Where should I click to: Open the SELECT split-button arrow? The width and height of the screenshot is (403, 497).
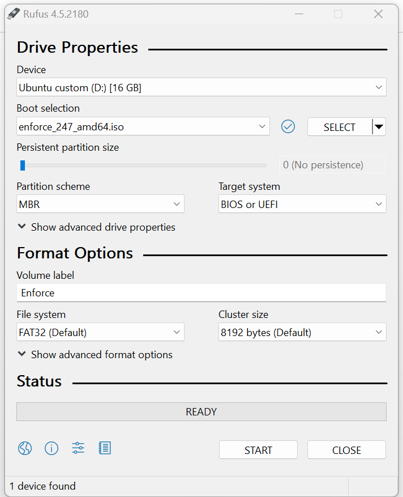coord(378,126)
